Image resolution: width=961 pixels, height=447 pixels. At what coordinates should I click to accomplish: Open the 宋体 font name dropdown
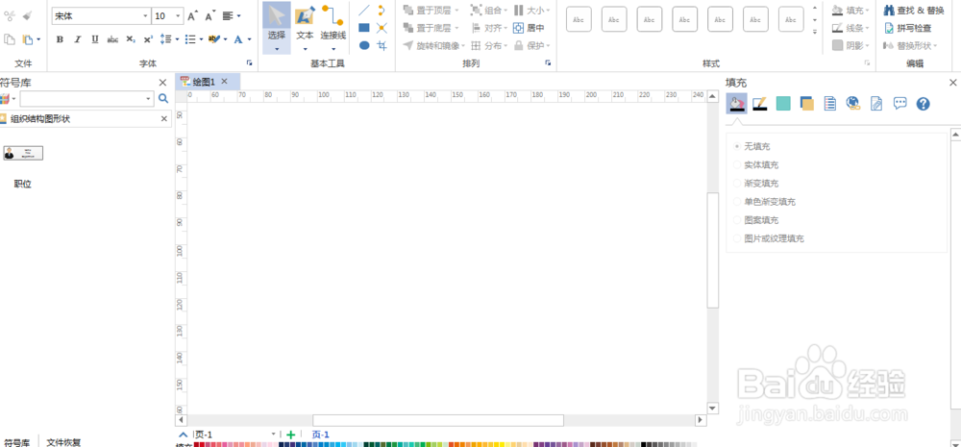tap(145, 16)
